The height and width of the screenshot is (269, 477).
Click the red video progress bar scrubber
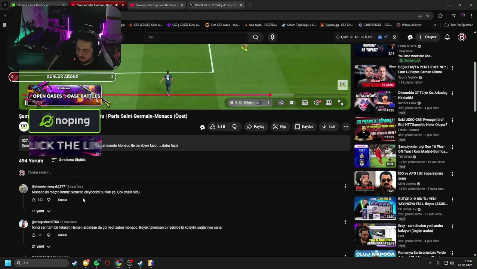tap(270, 95)
